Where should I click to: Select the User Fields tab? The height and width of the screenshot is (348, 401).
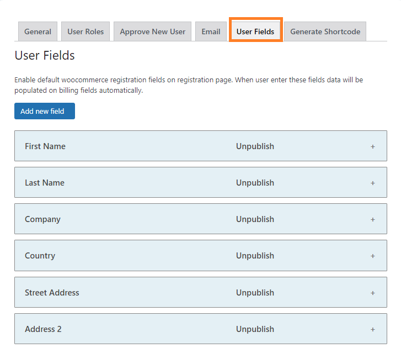[x=255, y=31]
